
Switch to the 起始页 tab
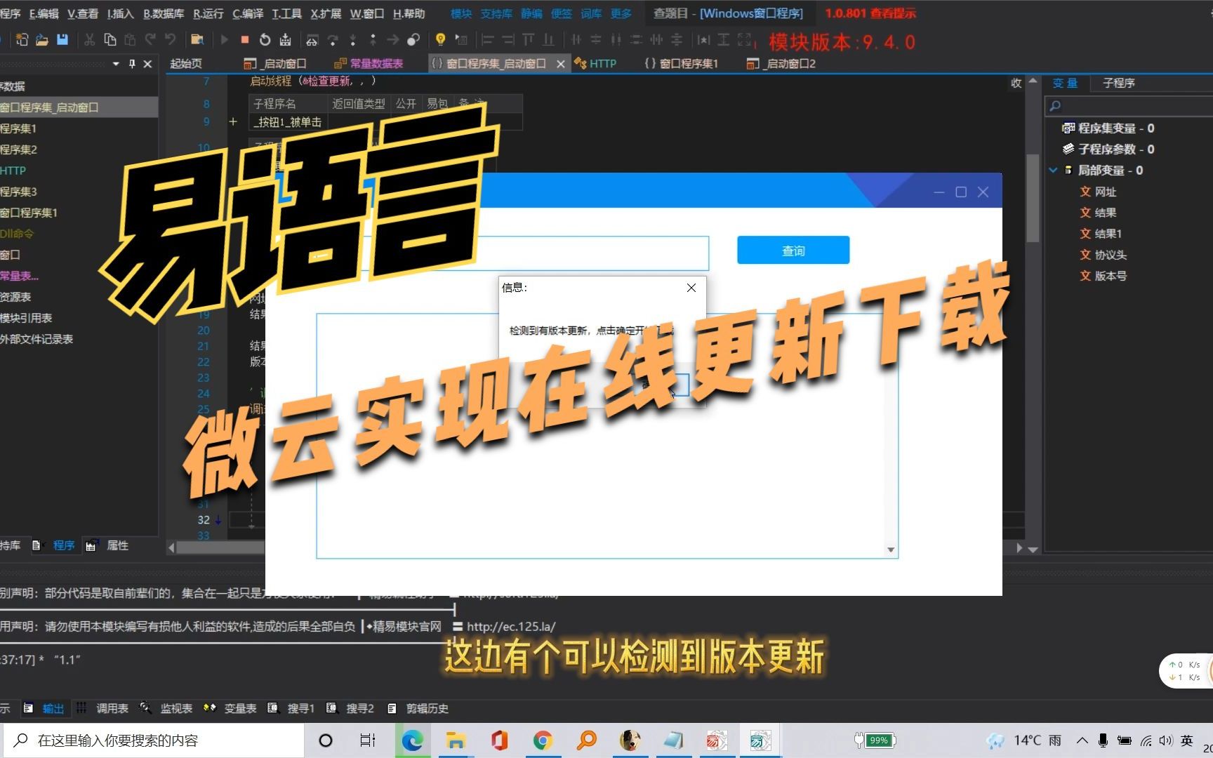[x=186, y=63]
